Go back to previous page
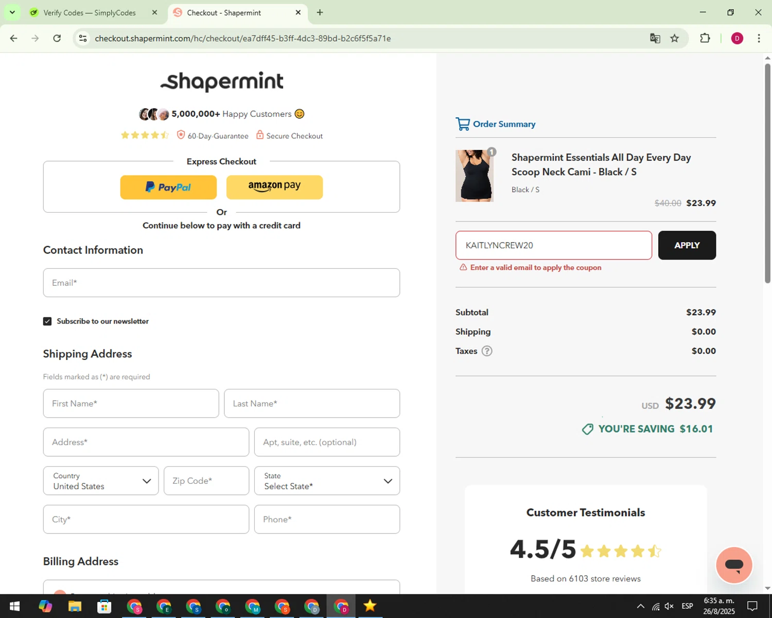Image resolution: width=772 pixels, height=618 pixels. tap(14, 38)
